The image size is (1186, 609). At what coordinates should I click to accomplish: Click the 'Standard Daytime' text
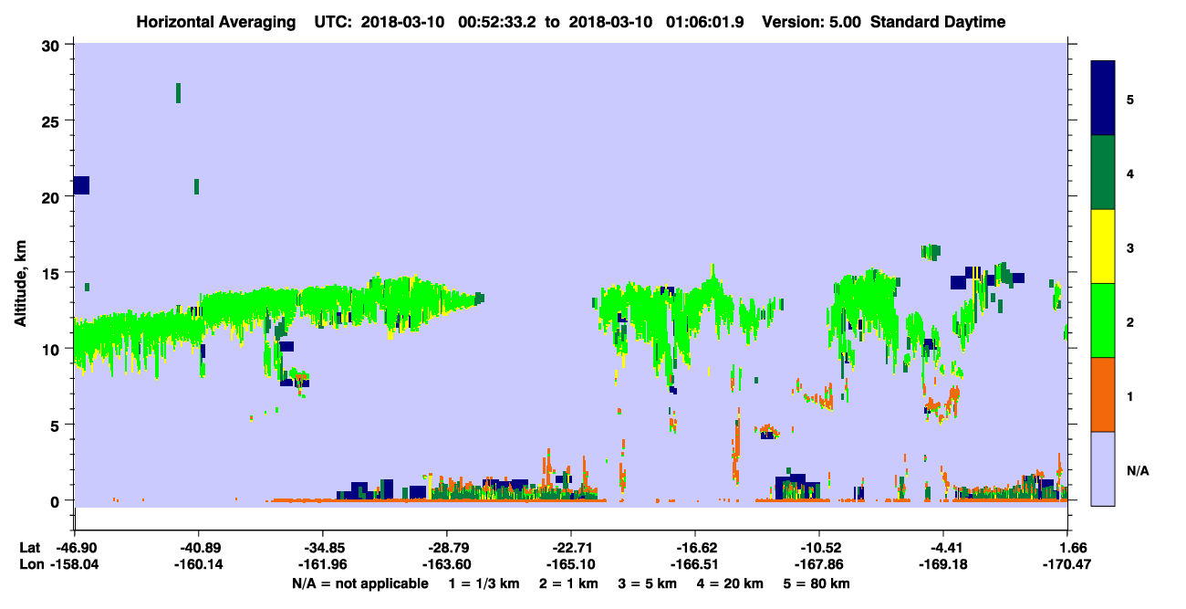[938, 22]
